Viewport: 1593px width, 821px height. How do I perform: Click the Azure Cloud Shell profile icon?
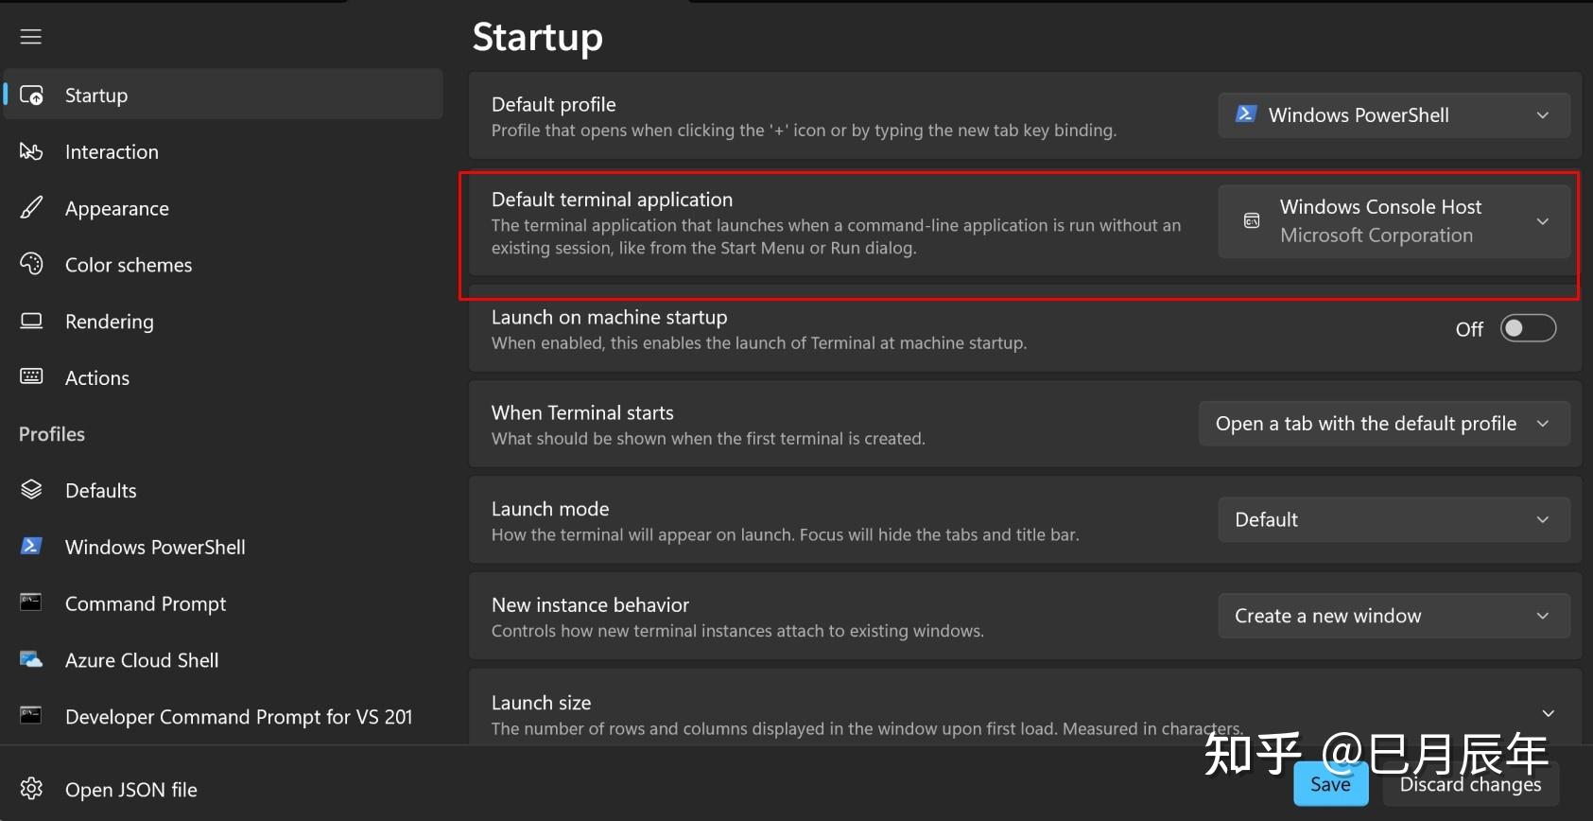click(31, 659)
